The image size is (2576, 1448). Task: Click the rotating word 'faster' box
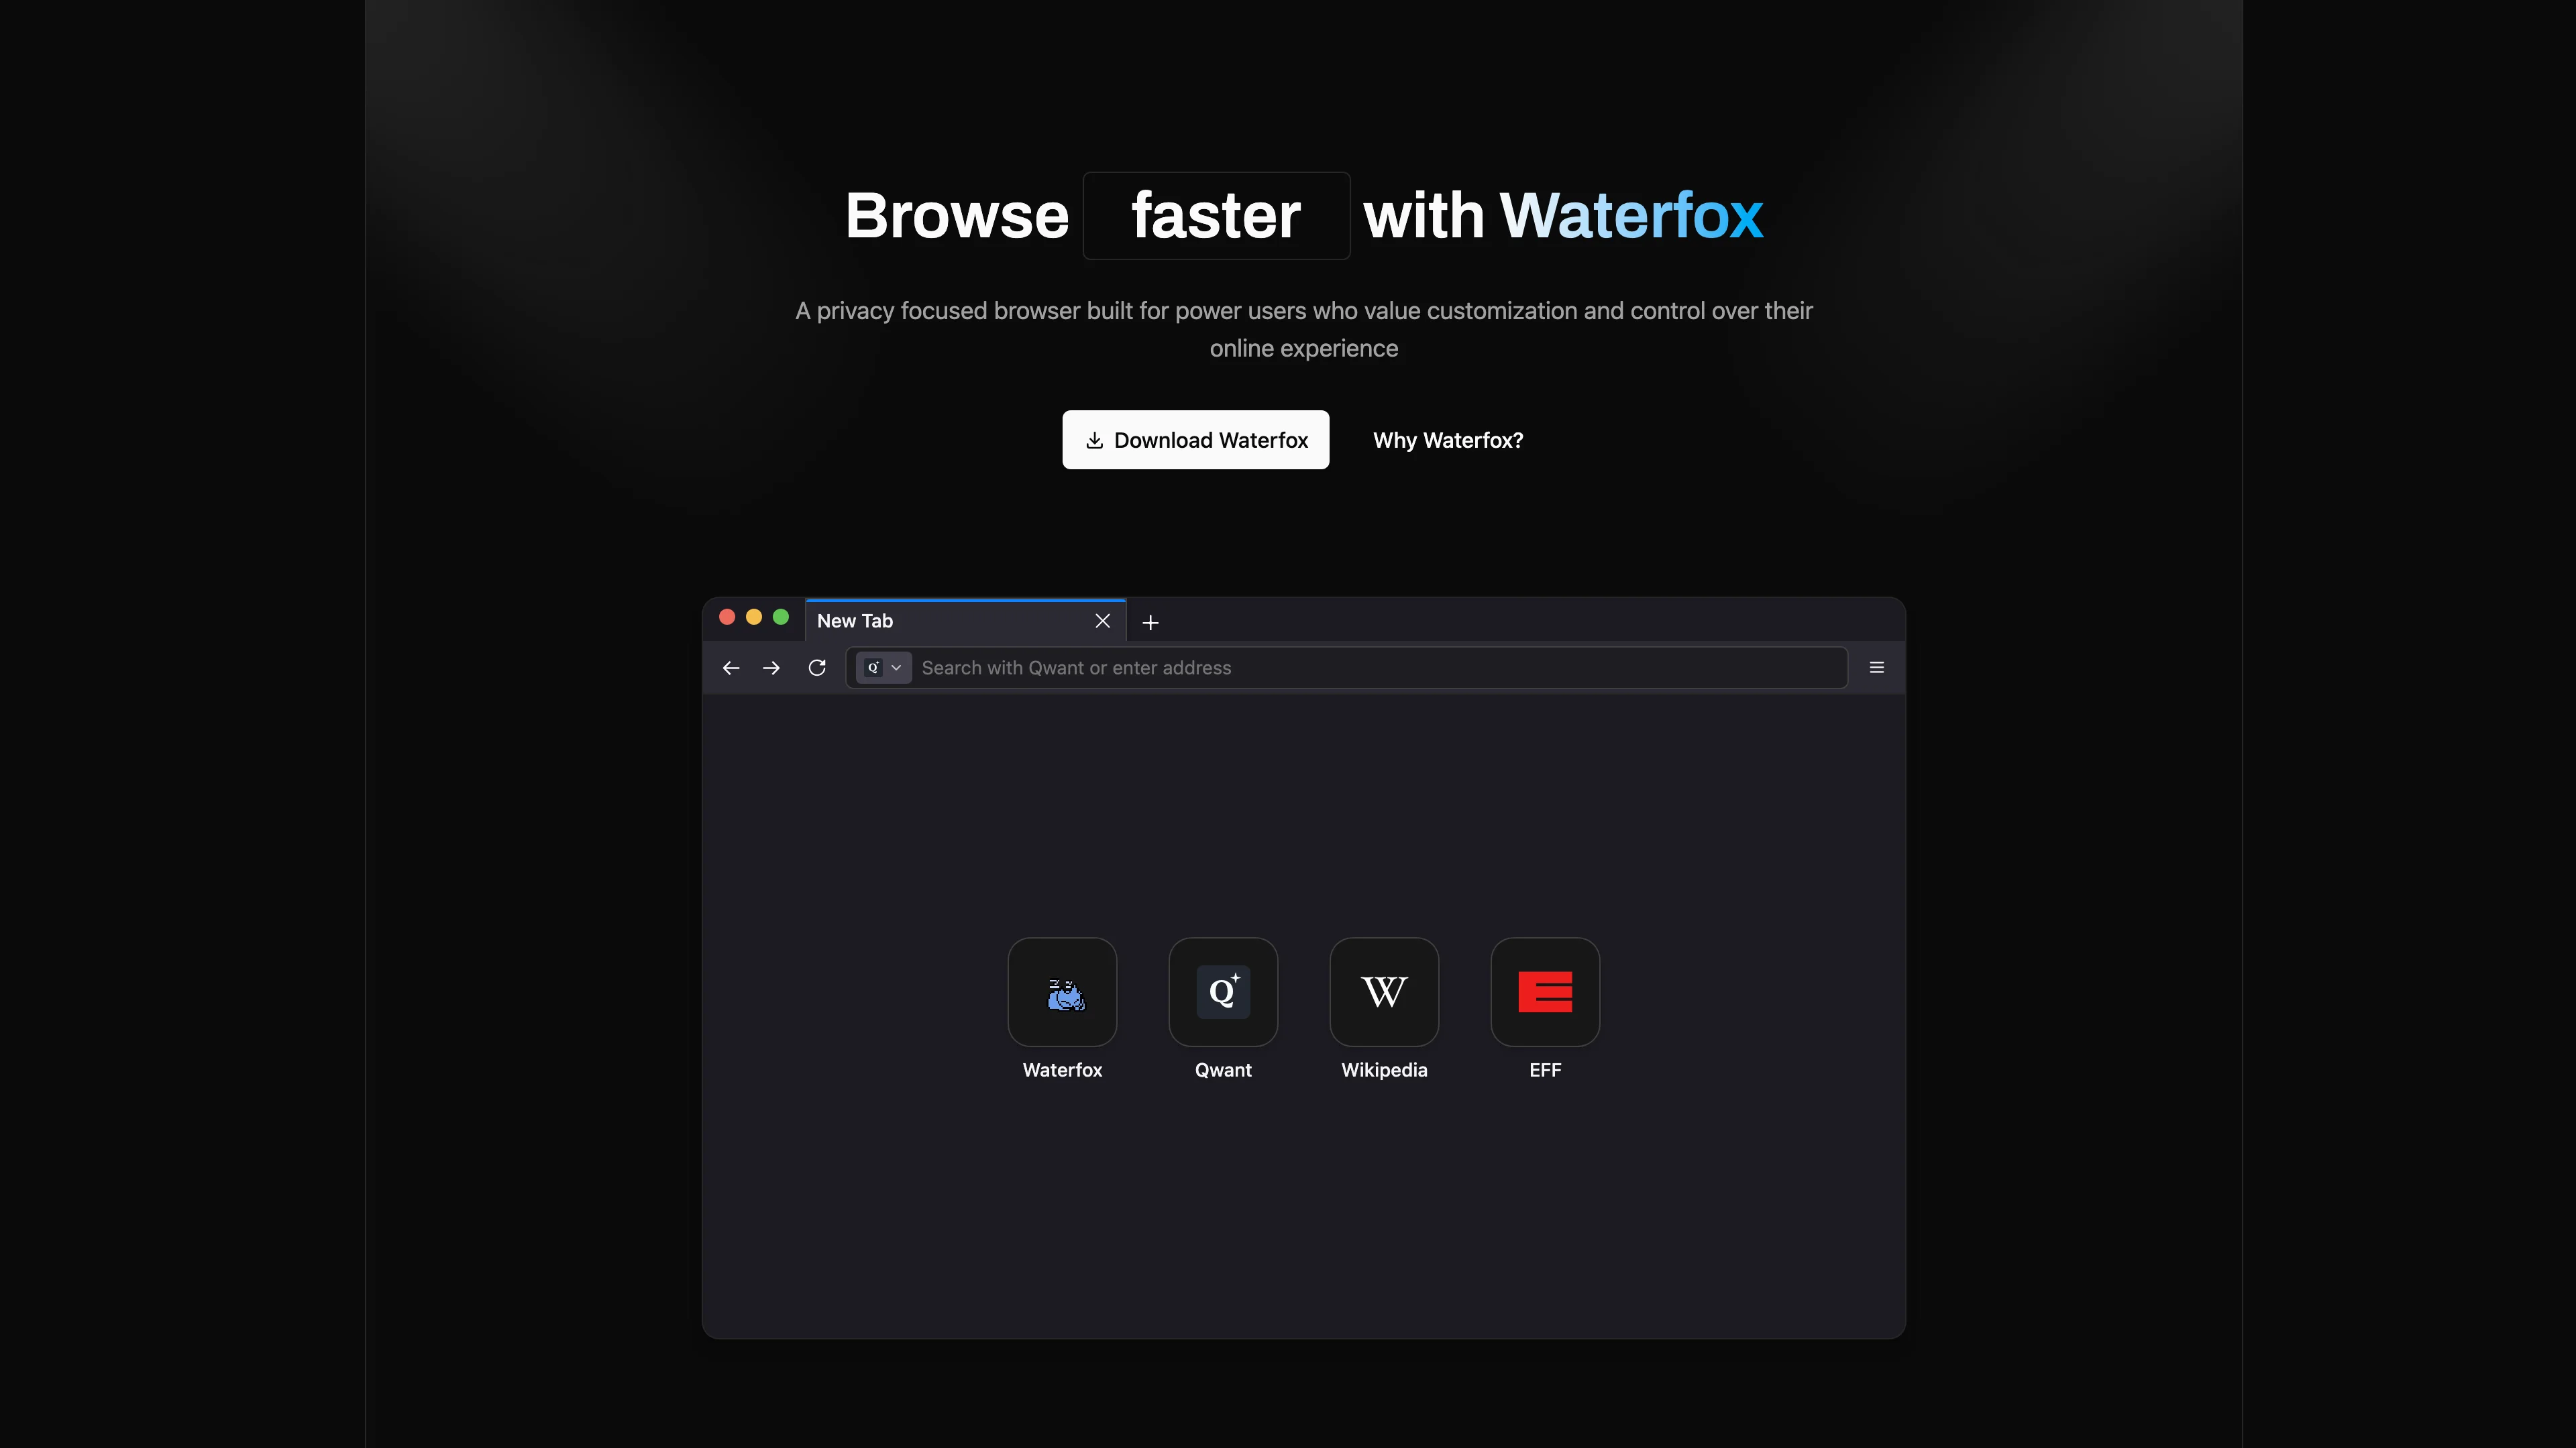[x=1216, y=216]
